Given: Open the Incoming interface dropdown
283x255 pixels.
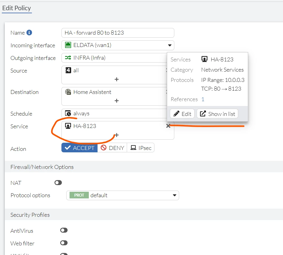Looking at the screenshot, I should (118, 45).
